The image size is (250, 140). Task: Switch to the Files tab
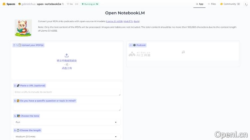212,4
